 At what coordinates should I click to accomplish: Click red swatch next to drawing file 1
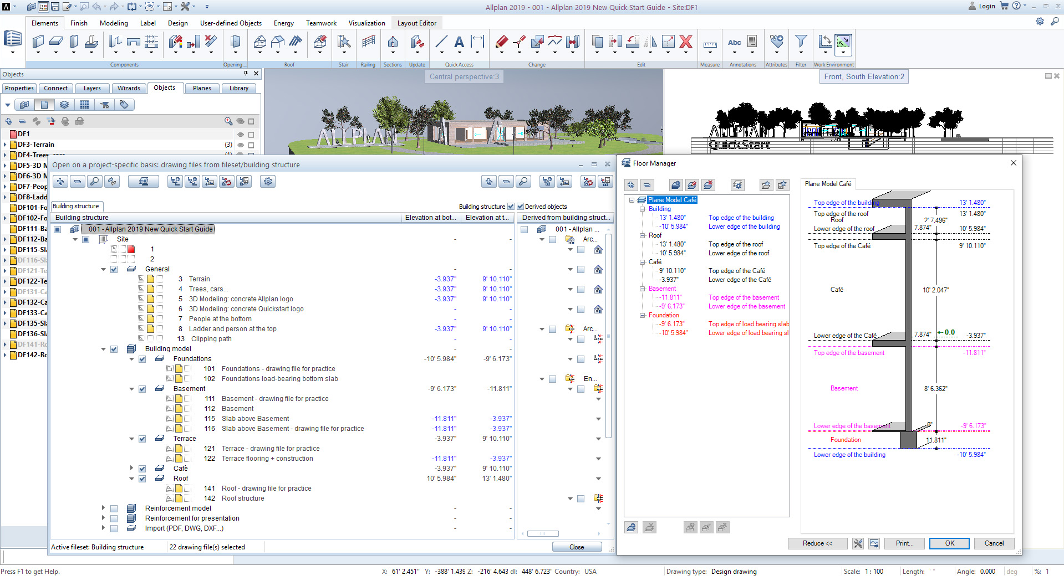coord(131,249)
